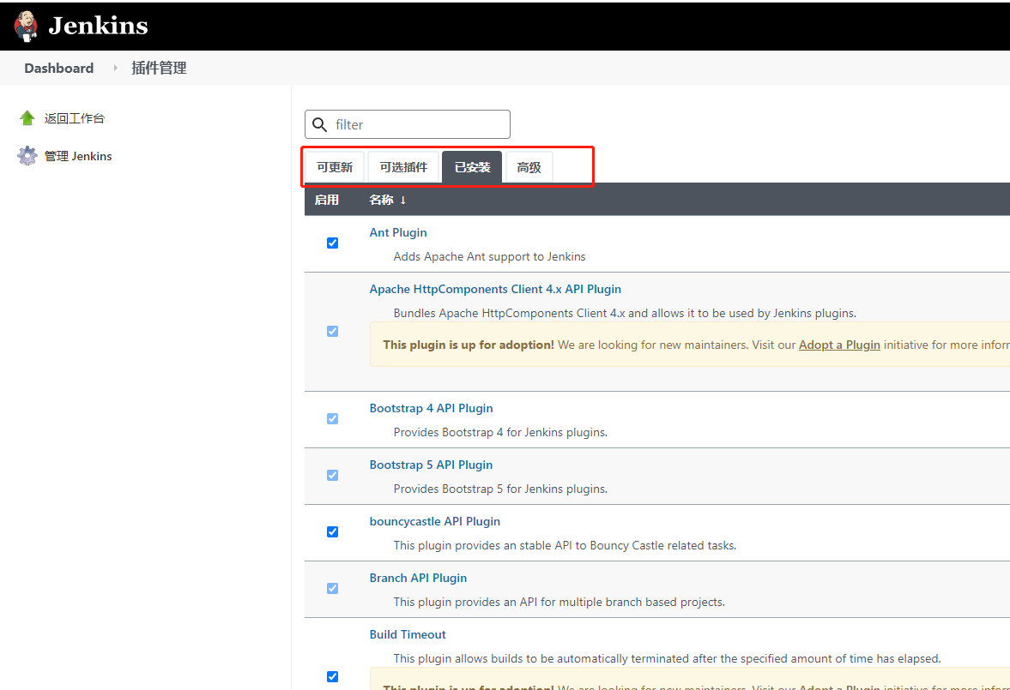Disable the bouncycastle API Plugin checkbox
This screenshot has width=1010, height=690.
332,531
